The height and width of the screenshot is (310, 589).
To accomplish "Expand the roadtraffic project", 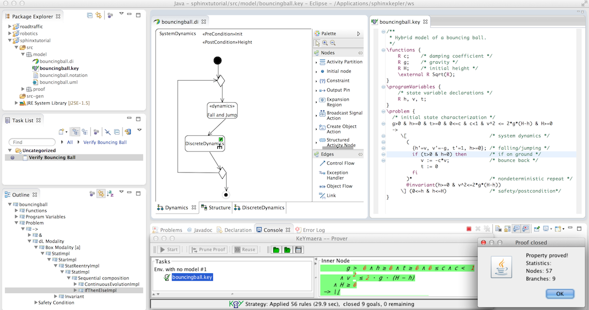I will [x=10, y=26].
